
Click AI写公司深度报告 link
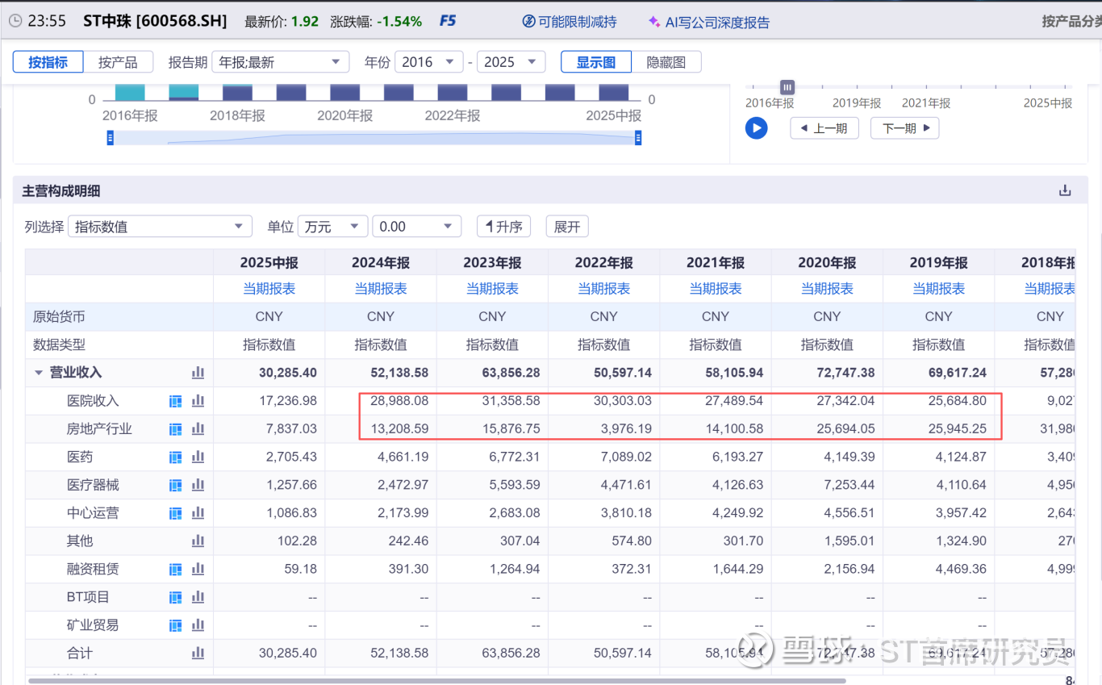(708, 22)
